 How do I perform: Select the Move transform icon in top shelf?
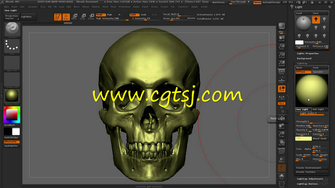pyautogui.click(x=75, y=17)
